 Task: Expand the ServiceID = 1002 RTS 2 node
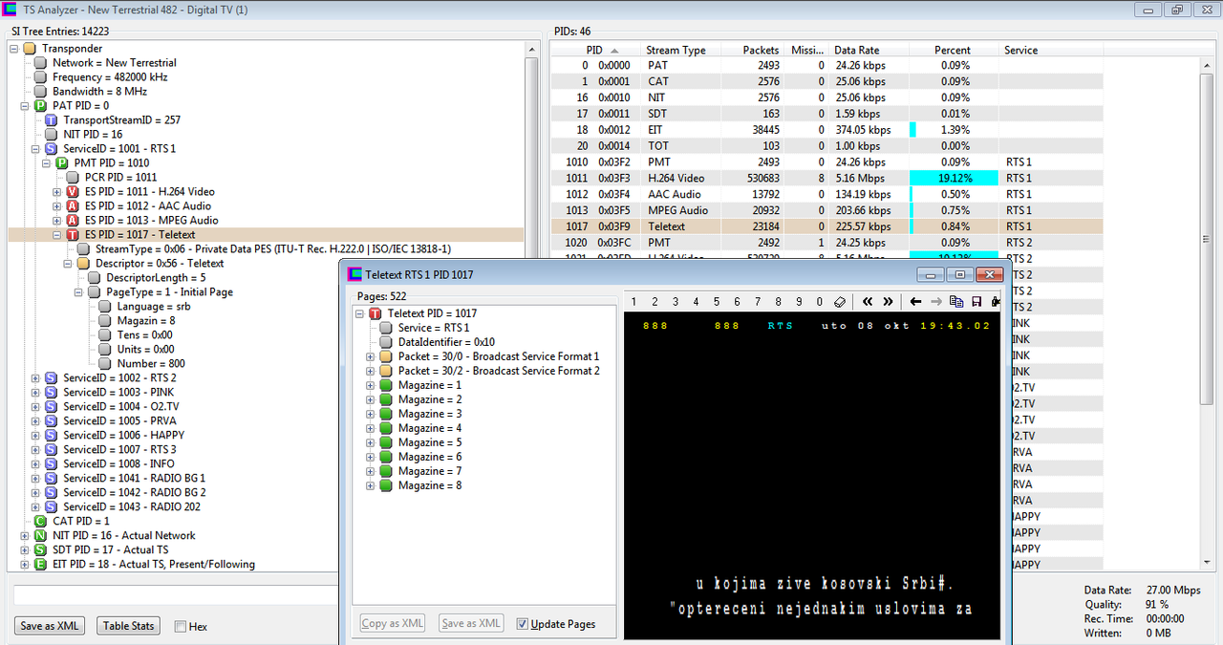pyautogui.click(x=36, y=378)
